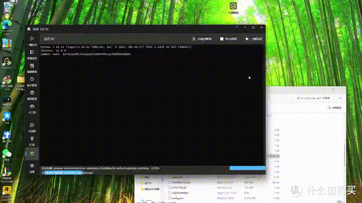The height and width of the screenshot is (203, 362).
Task: Select config.json file in Explorer
Action: [x=176, y=198]
